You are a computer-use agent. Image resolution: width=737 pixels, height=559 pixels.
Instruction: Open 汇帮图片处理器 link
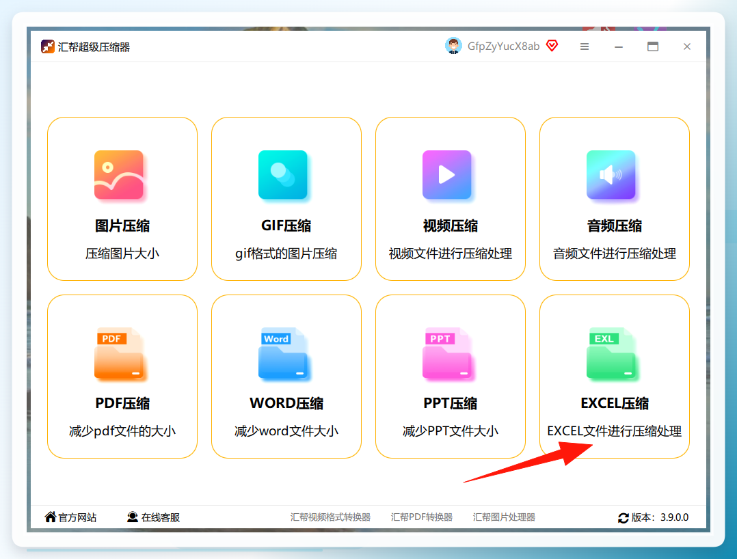click(x=504, y=517)
